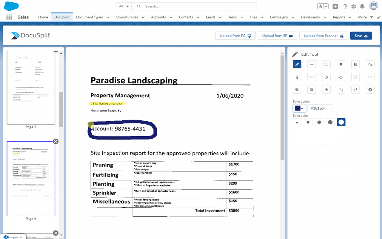Zoom in on the document
The height and width of the screenshot is (239, 382).
297,90
